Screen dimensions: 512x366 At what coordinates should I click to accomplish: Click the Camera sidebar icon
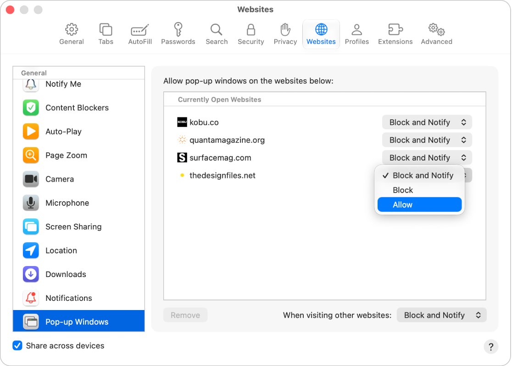(x=31, y=179)
